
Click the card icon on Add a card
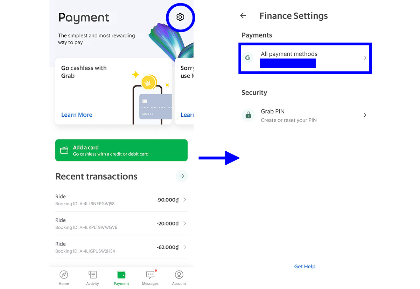pos(64,150)
